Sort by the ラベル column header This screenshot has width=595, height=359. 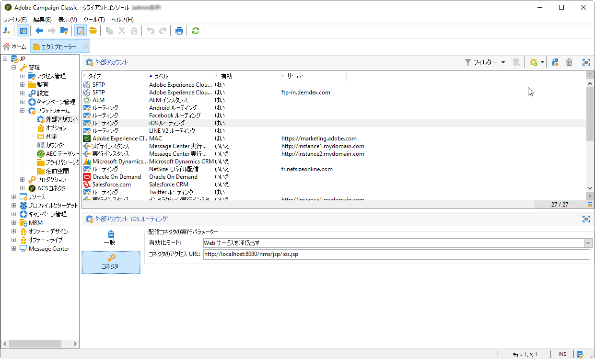[x=181, y=76]
